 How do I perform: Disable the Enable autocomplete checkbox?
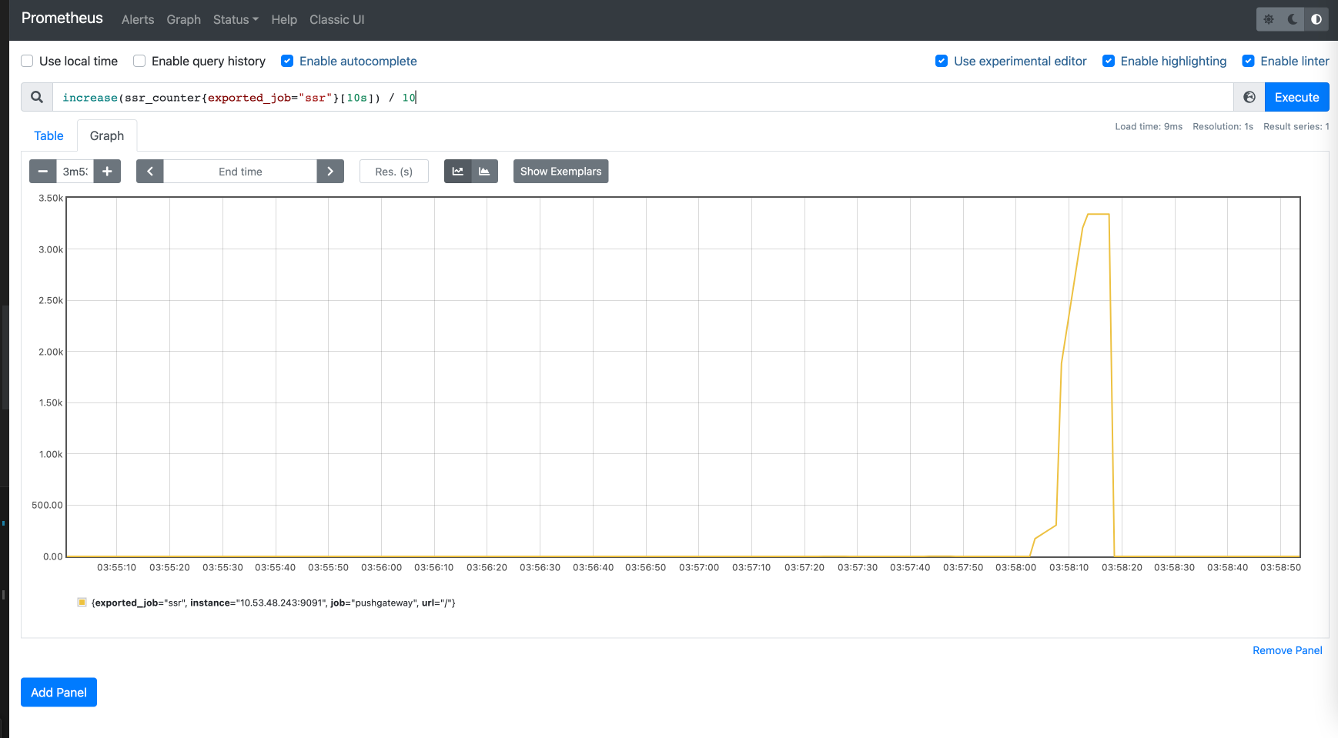tap(287, 61)
